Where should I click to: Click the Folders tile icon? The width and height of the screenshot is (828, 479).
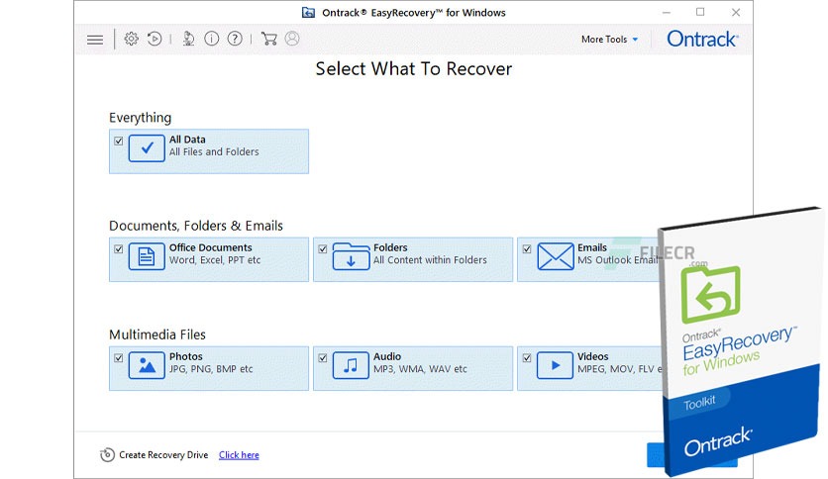[351, 257]
